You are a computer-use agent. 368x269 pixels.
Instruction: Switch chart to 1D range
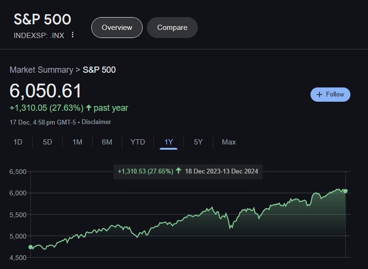click(x=18, y=142)
